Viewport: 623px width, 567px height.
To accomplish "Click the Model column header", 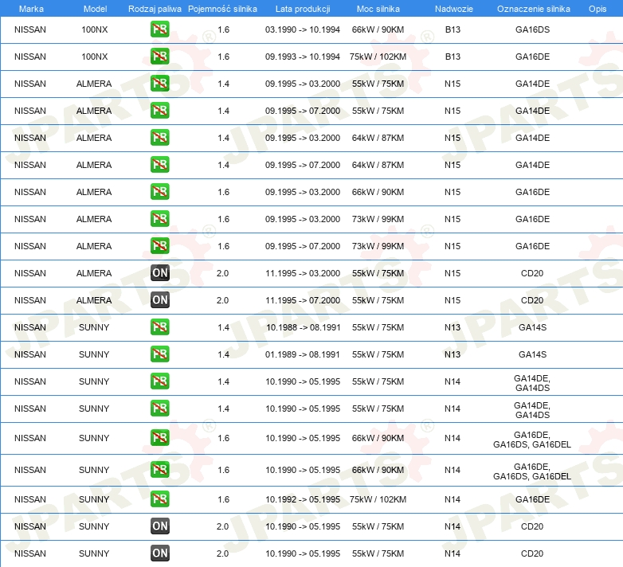I will point(95,9).
